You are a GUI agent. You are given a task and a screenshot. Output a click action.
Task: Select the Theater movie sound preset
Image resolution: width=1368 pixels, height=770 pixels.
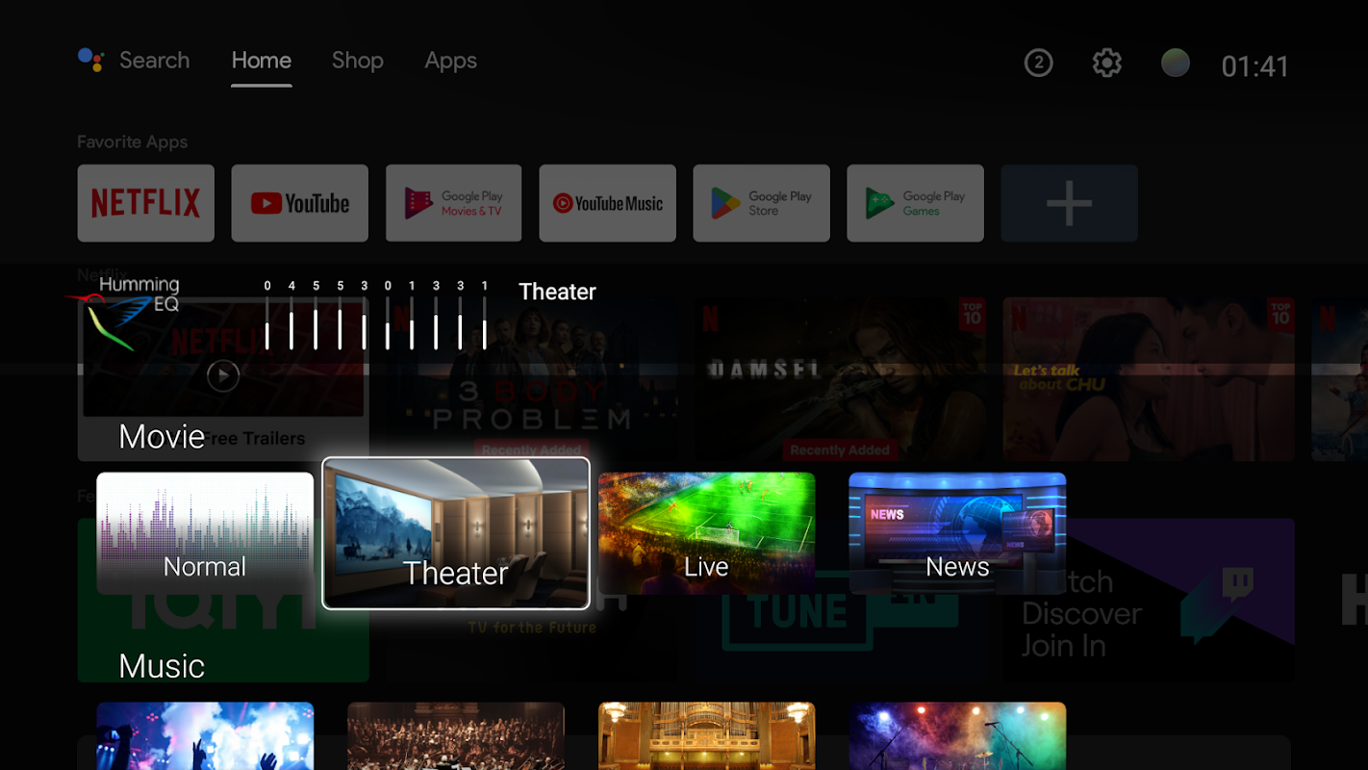point(456,533)
